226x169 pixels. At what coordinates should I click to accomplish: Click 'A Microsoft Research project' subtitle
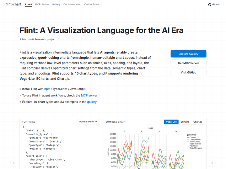(x=37, y=39)
